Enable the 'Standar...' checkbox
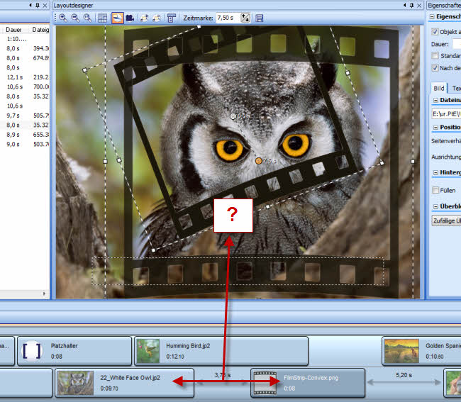The height and width of the screenshot is (402, 461). coord(435,55)
